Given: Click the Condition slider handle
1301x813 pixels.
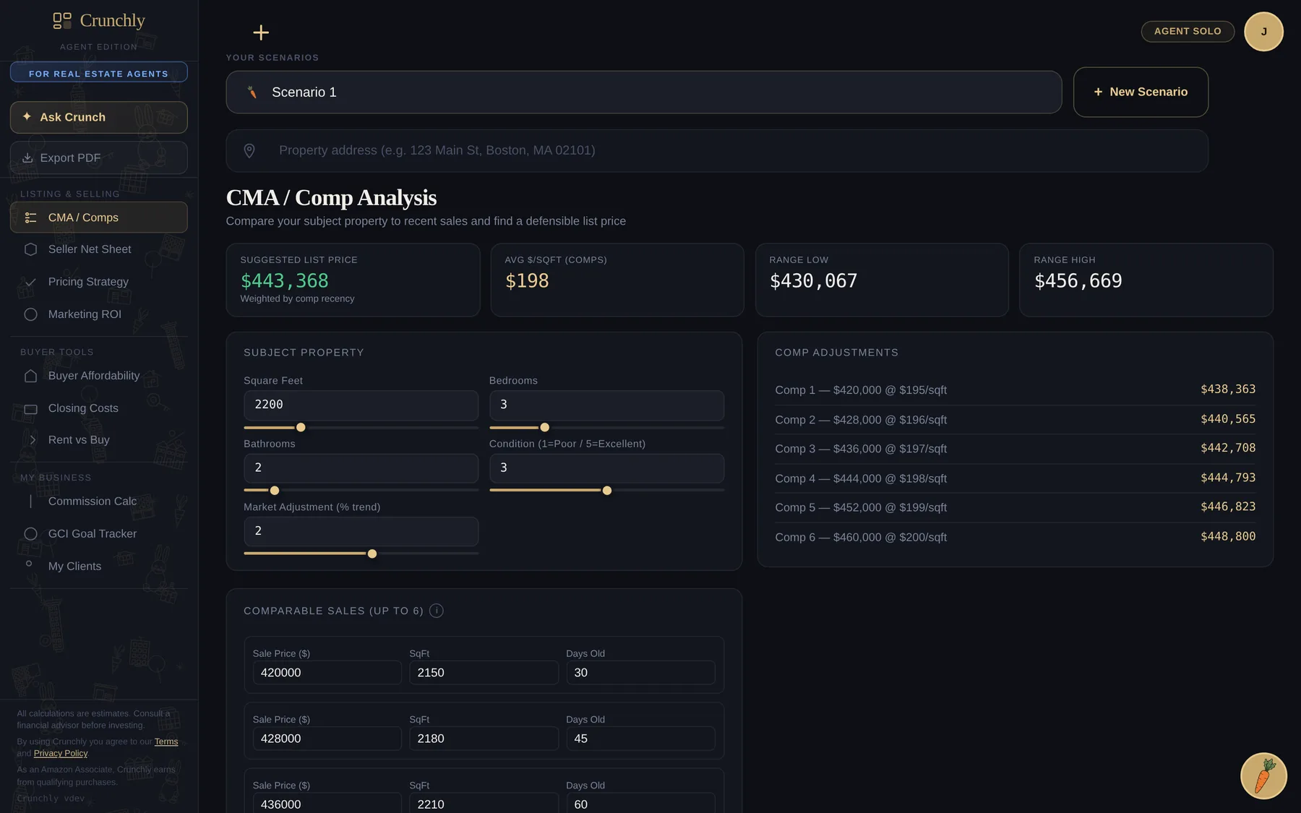Looking at the screenshot, I should [x=607, y=491].
